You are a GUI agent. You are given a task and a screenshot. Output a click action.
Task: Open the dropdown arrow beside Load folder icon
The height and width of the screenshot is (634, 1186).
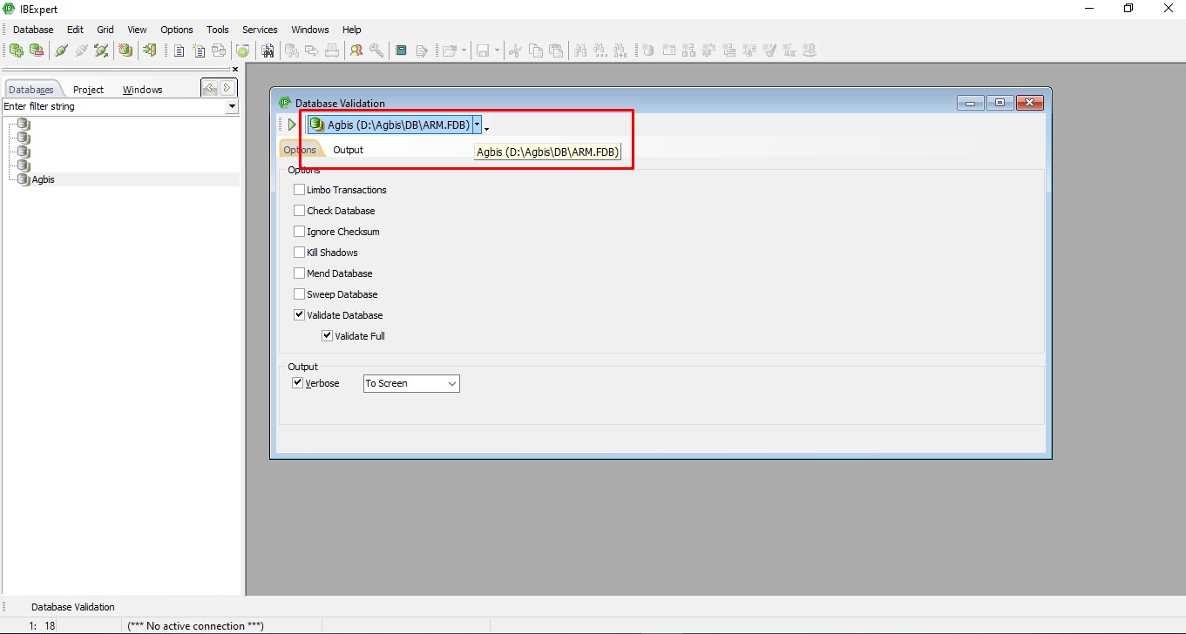click(x=464, y=51)
